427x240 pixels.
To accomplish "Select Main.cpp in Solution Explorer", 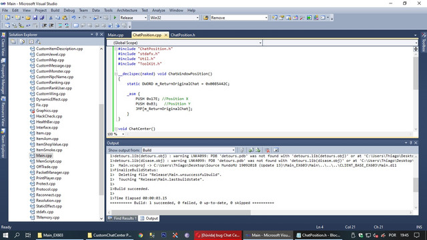I will (44, 155).
